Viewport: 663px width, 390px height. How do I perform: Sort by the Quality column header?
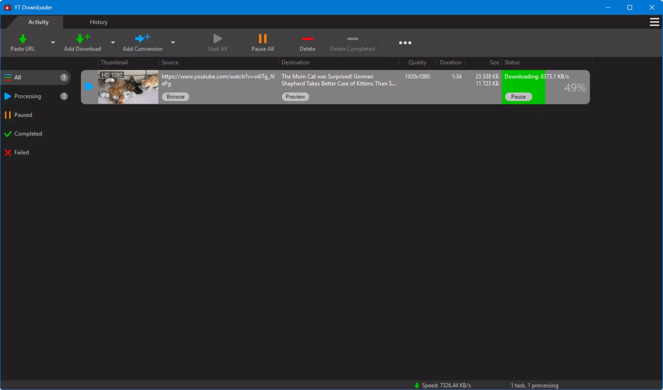click(x=417, y=62)
